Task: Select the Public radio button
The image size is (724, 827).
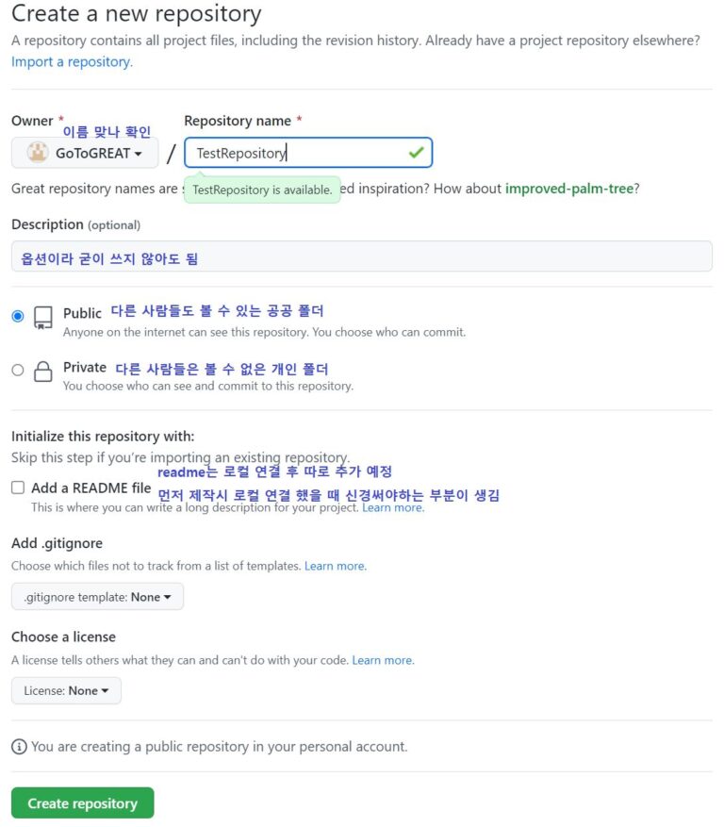Action: coord(18,316)
